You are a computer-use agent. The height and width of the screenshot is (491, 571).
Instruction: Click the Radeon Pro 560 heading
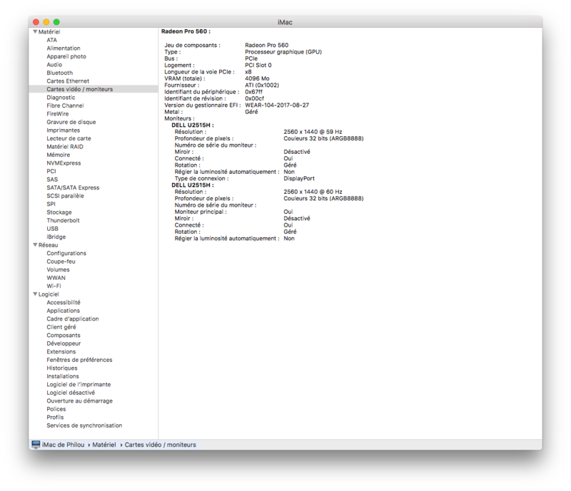tap(186, 31)
